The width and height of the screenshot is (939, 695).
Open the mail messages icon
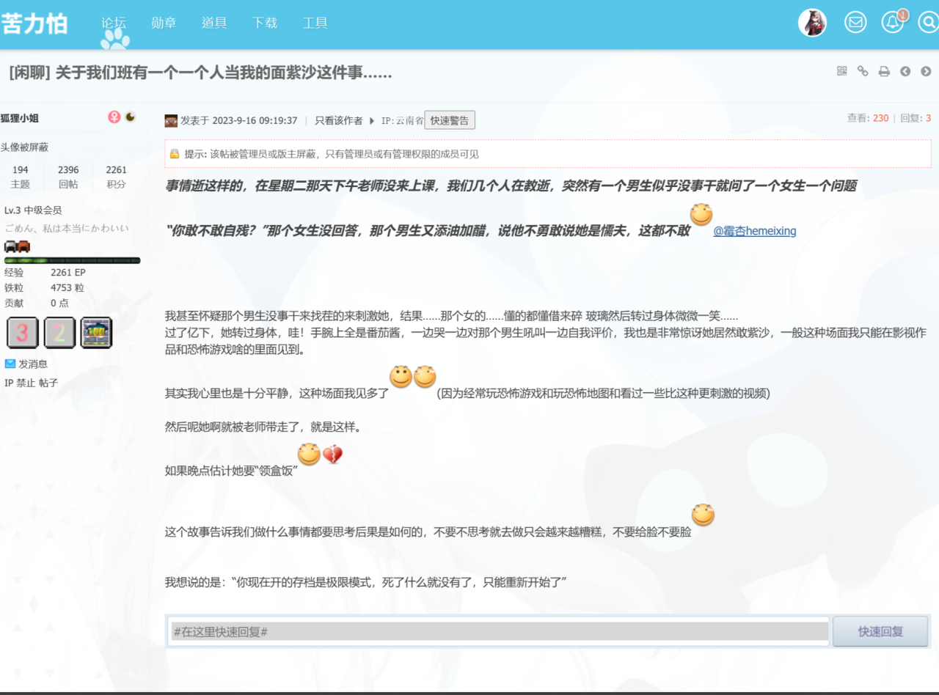855,23
